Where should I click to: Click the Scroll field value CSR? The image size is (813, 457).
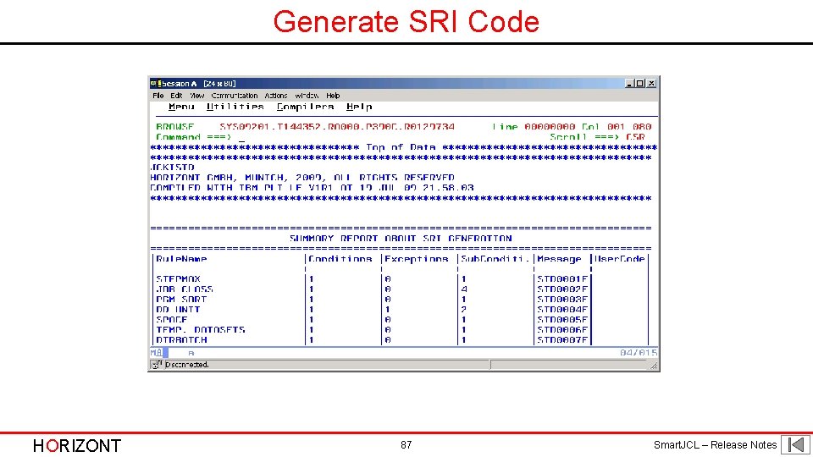(x=635, y=137)
